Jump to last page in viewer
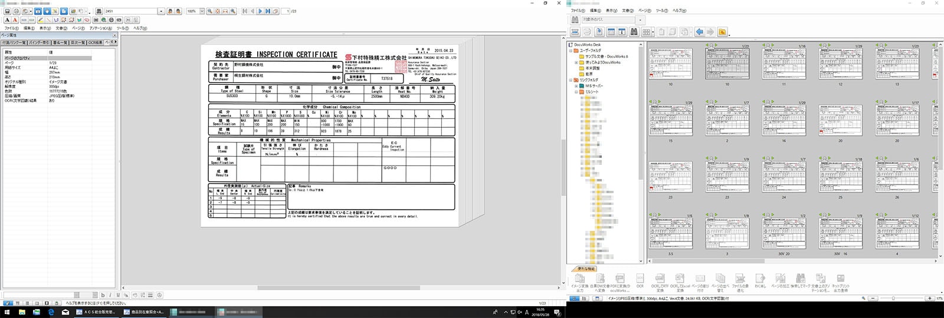Screen dimensions: 944x318 pos(267,11)
